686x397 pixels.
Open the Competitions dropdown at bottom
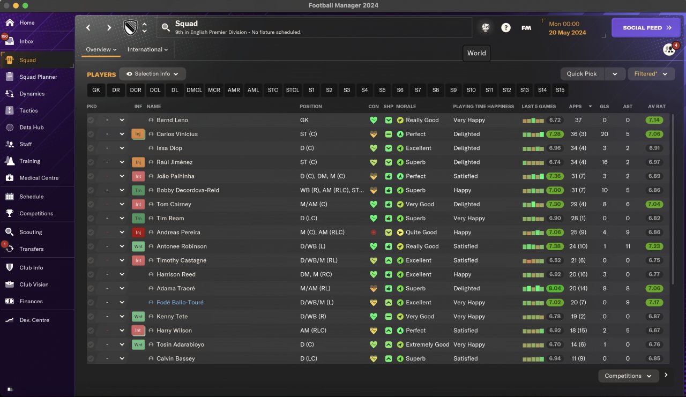(629, 376)
